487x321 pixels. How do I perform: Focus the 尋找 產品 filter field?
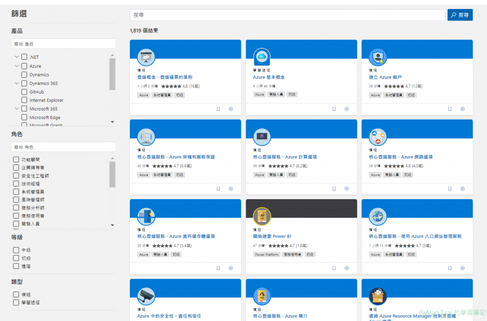63,44
